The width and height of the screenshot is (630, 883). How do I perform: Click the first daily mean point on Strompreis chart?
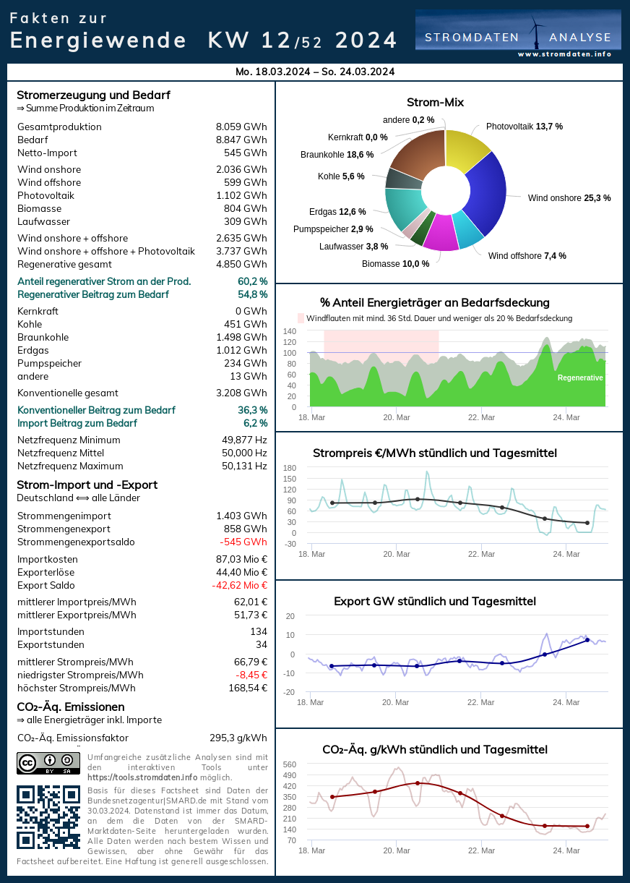(x=332, y=503)
